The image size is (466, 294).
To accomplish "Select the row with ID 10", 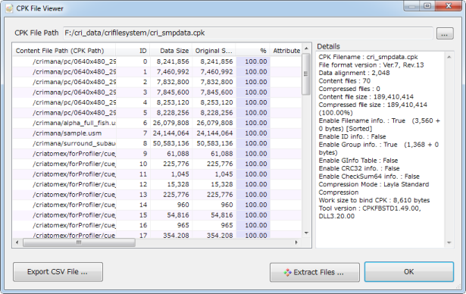I will (157, 164).
